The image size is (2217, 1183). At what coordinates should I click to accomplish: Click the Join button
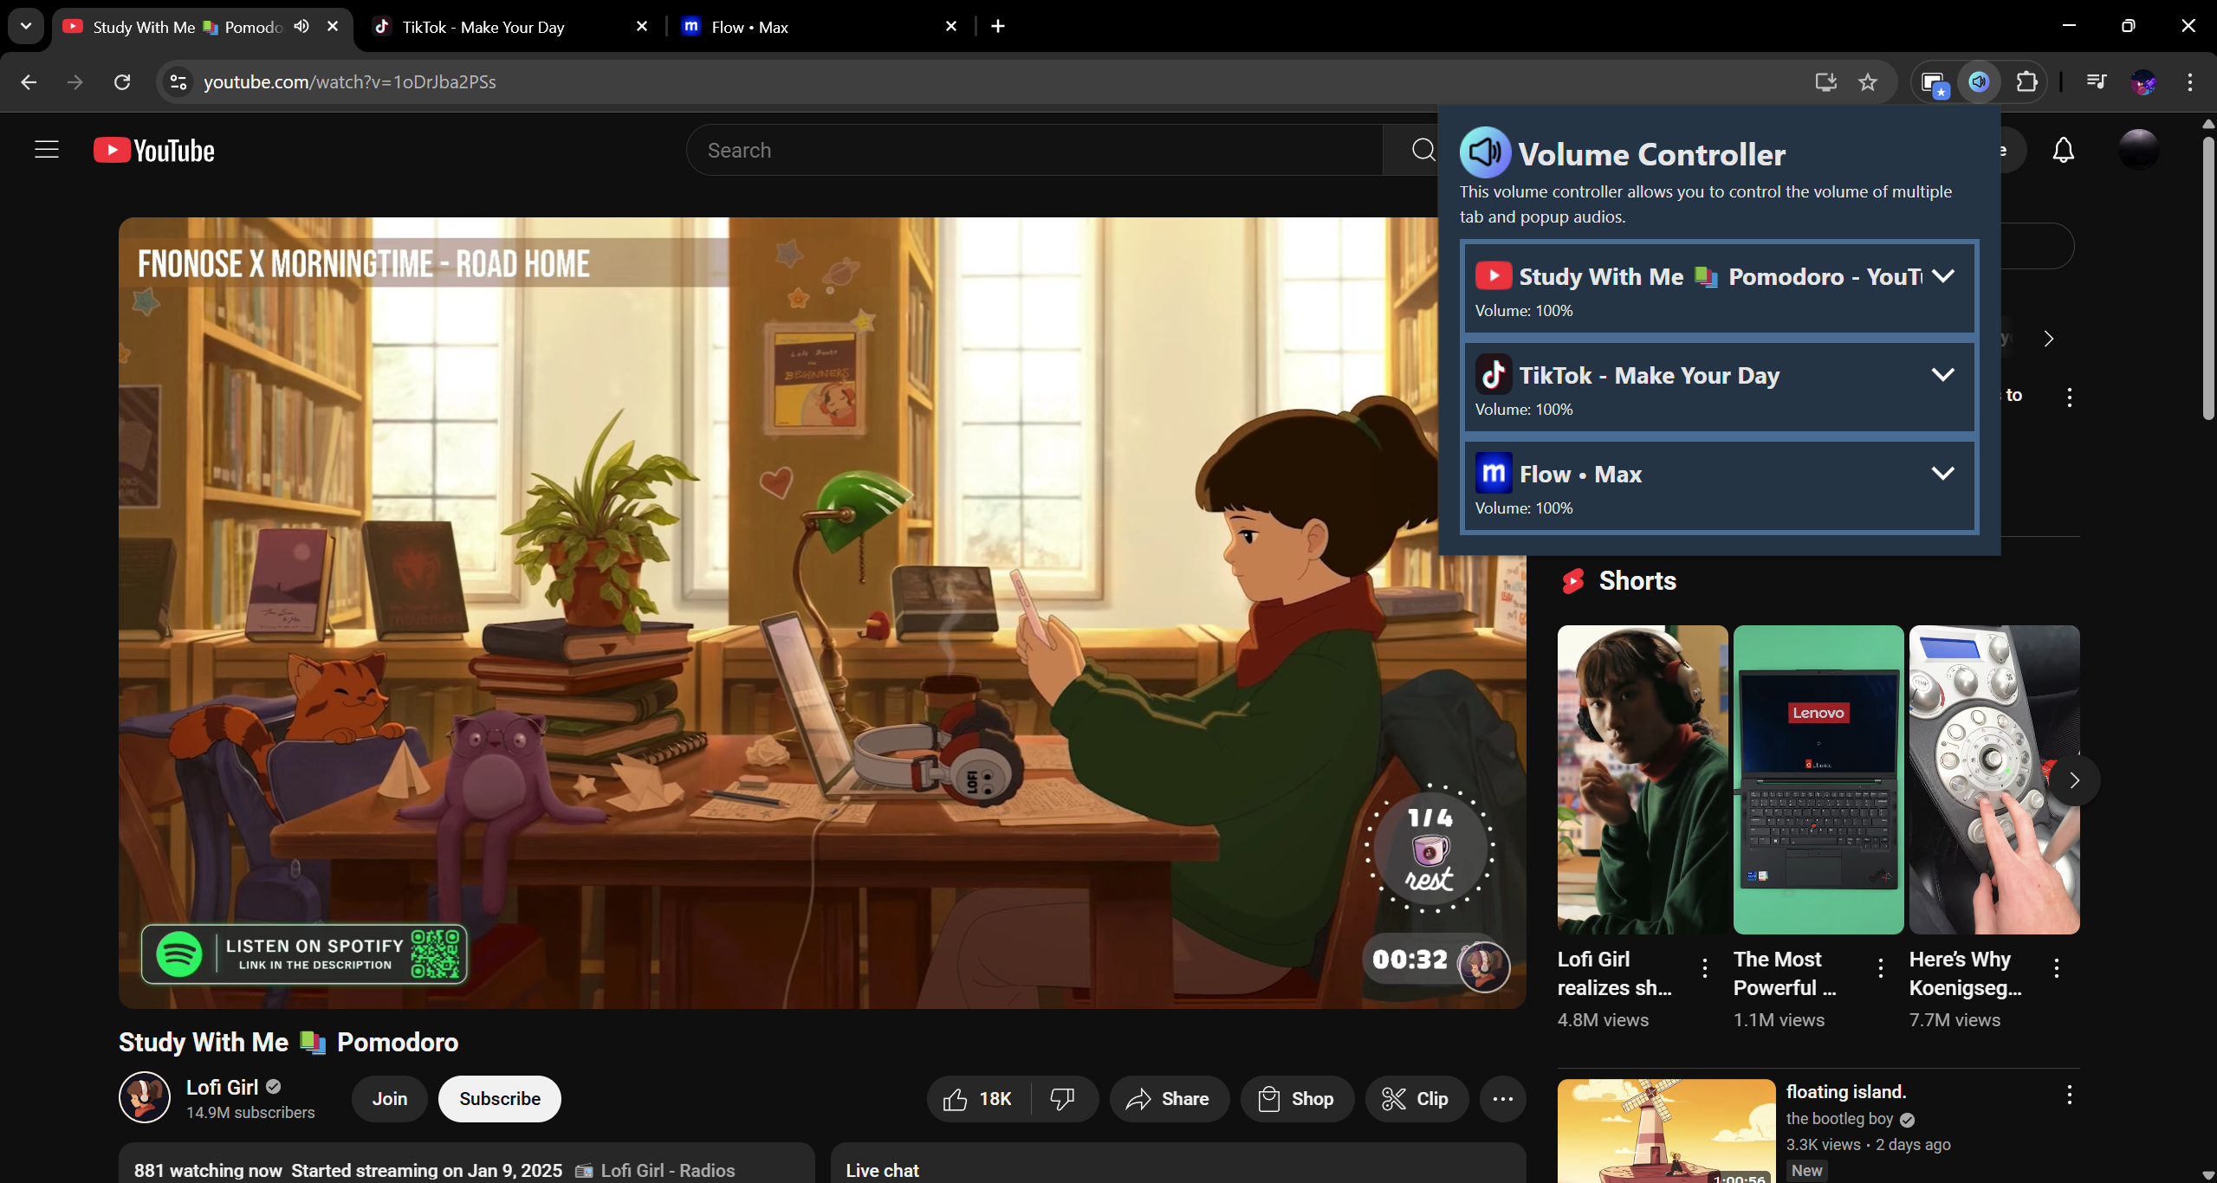click(x=390, y=1099)
